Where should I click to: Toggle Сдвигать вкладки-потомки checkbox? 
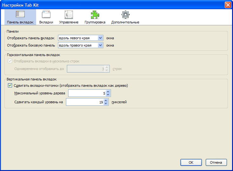pos(10,85)
